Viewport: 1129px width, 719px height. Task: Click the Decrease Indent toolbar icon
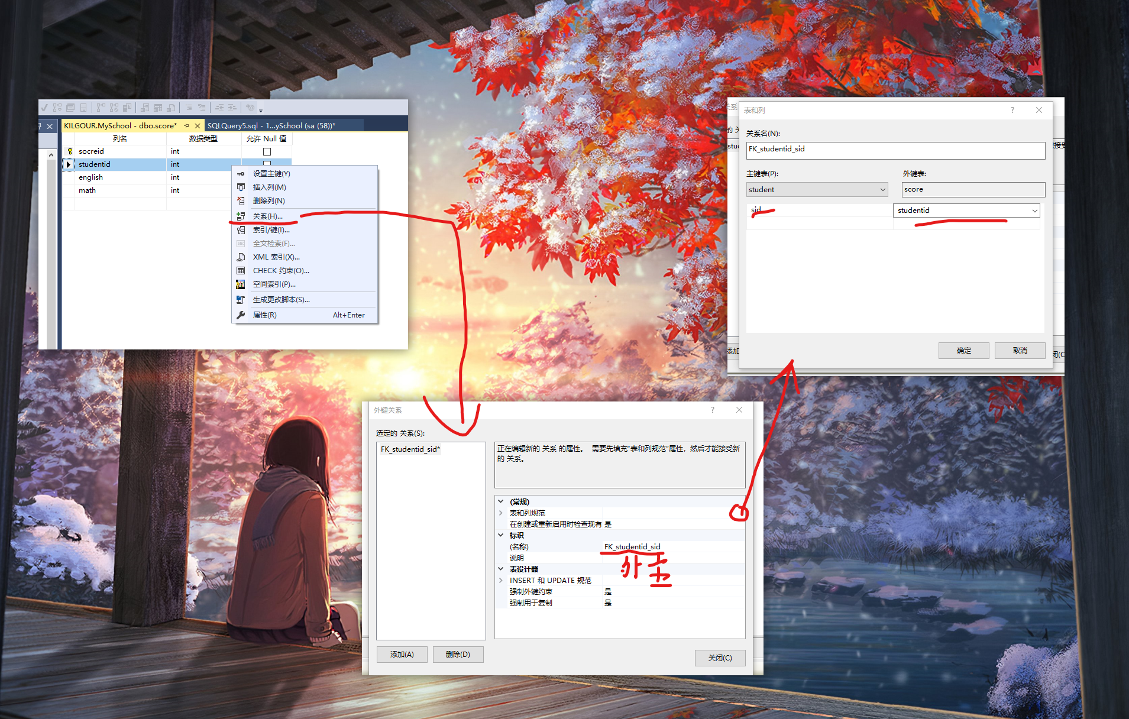click(219, 108)
